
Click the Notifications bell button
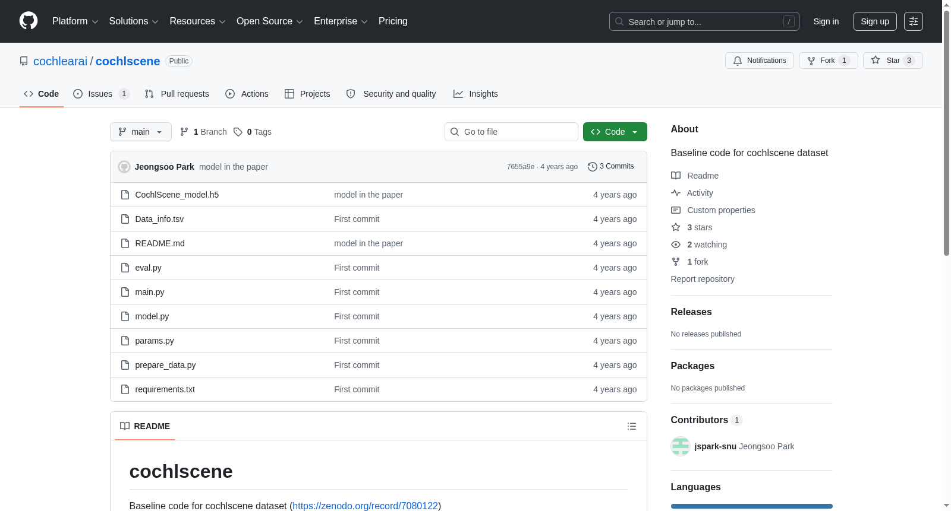[x=759, y=61]
